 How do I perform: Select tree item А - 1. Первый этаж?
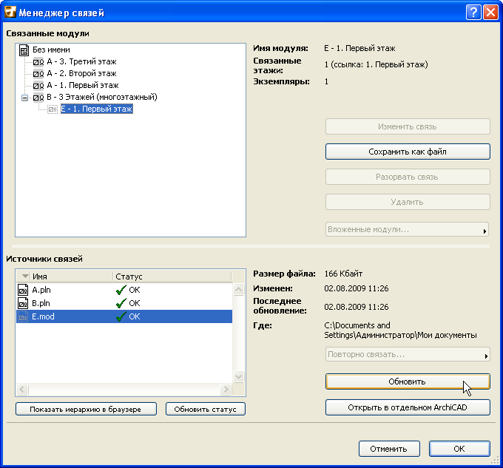83,85
